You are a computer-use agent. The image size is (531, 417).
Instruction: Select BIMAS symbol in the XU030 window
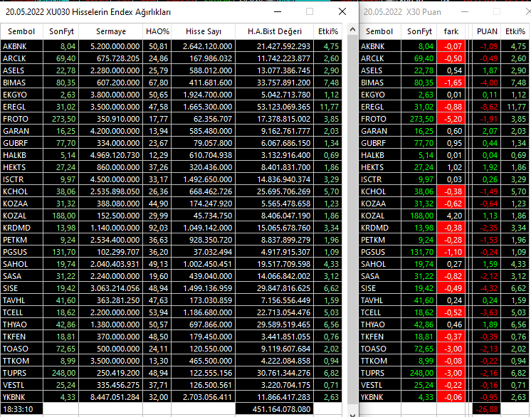(x=21, y=83)
